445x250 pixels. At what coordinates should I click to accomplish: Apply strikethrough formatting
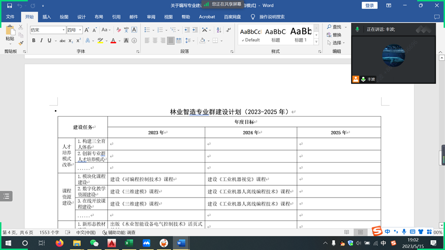click(x=62, y=41)
